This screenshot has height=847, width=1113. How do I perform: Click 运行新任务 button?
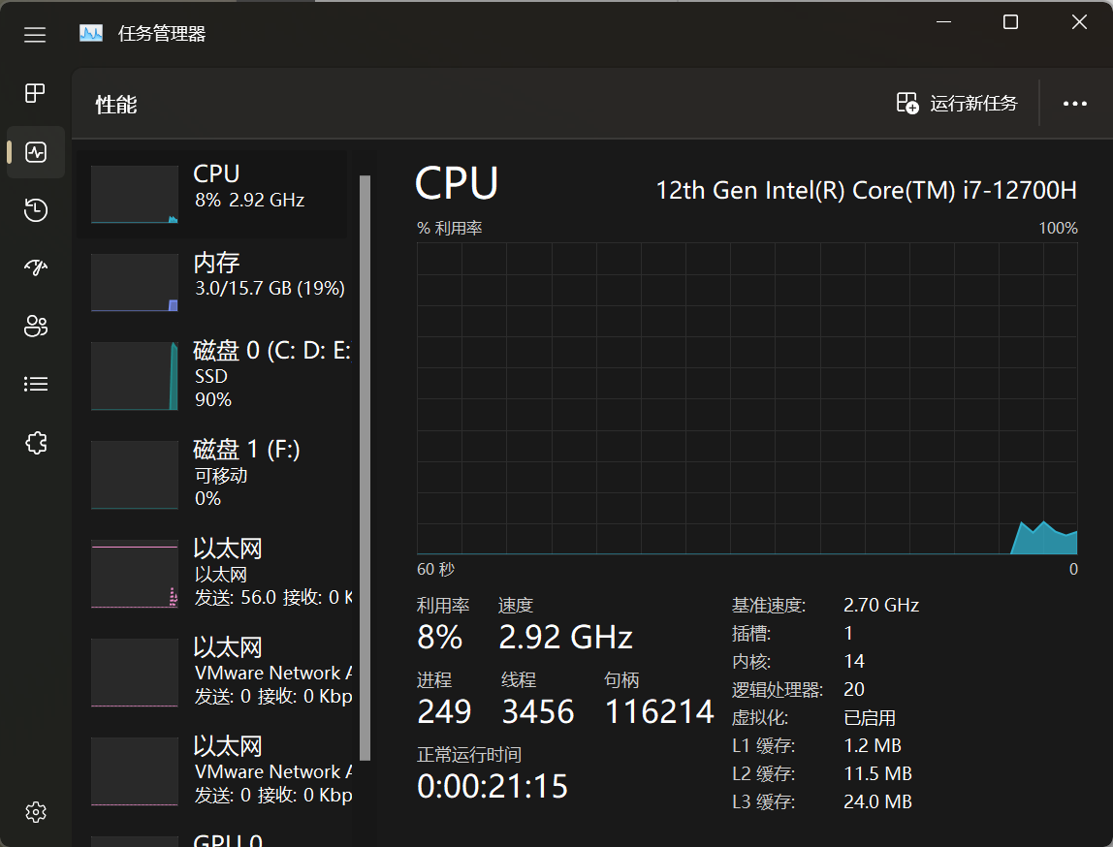point(956,104)
